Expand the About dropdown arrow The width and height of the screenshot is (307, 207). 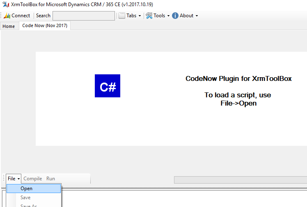[197, 16]
